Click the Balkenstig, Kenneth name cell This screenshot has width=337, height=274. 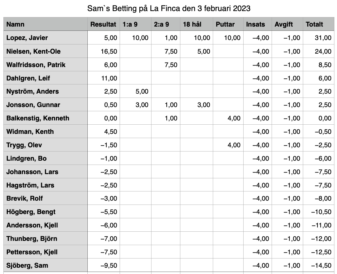[45, 118]
